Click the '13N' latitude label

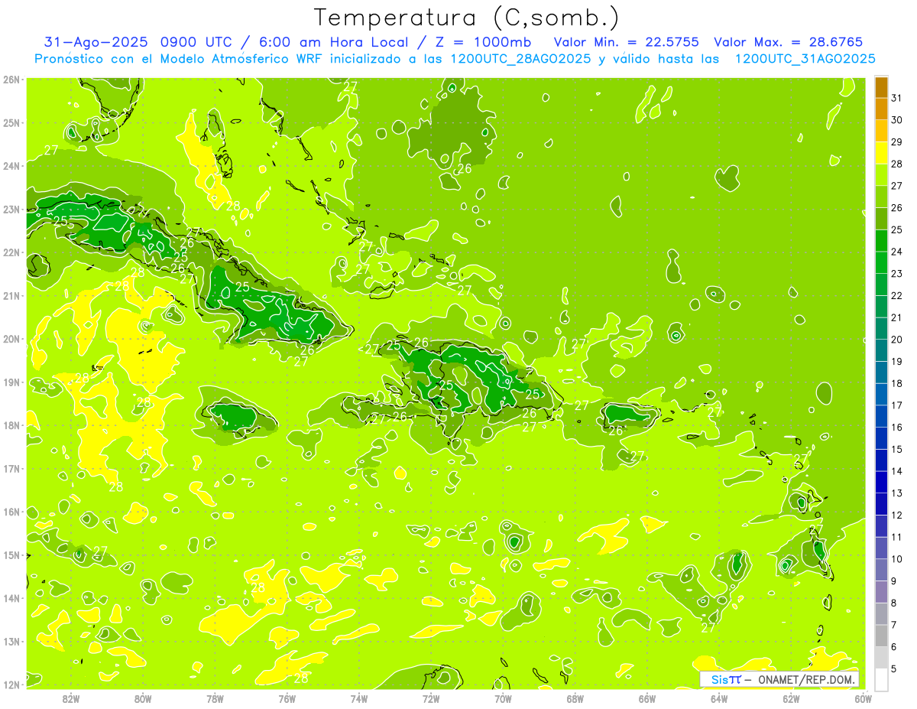tap(11, 641)
